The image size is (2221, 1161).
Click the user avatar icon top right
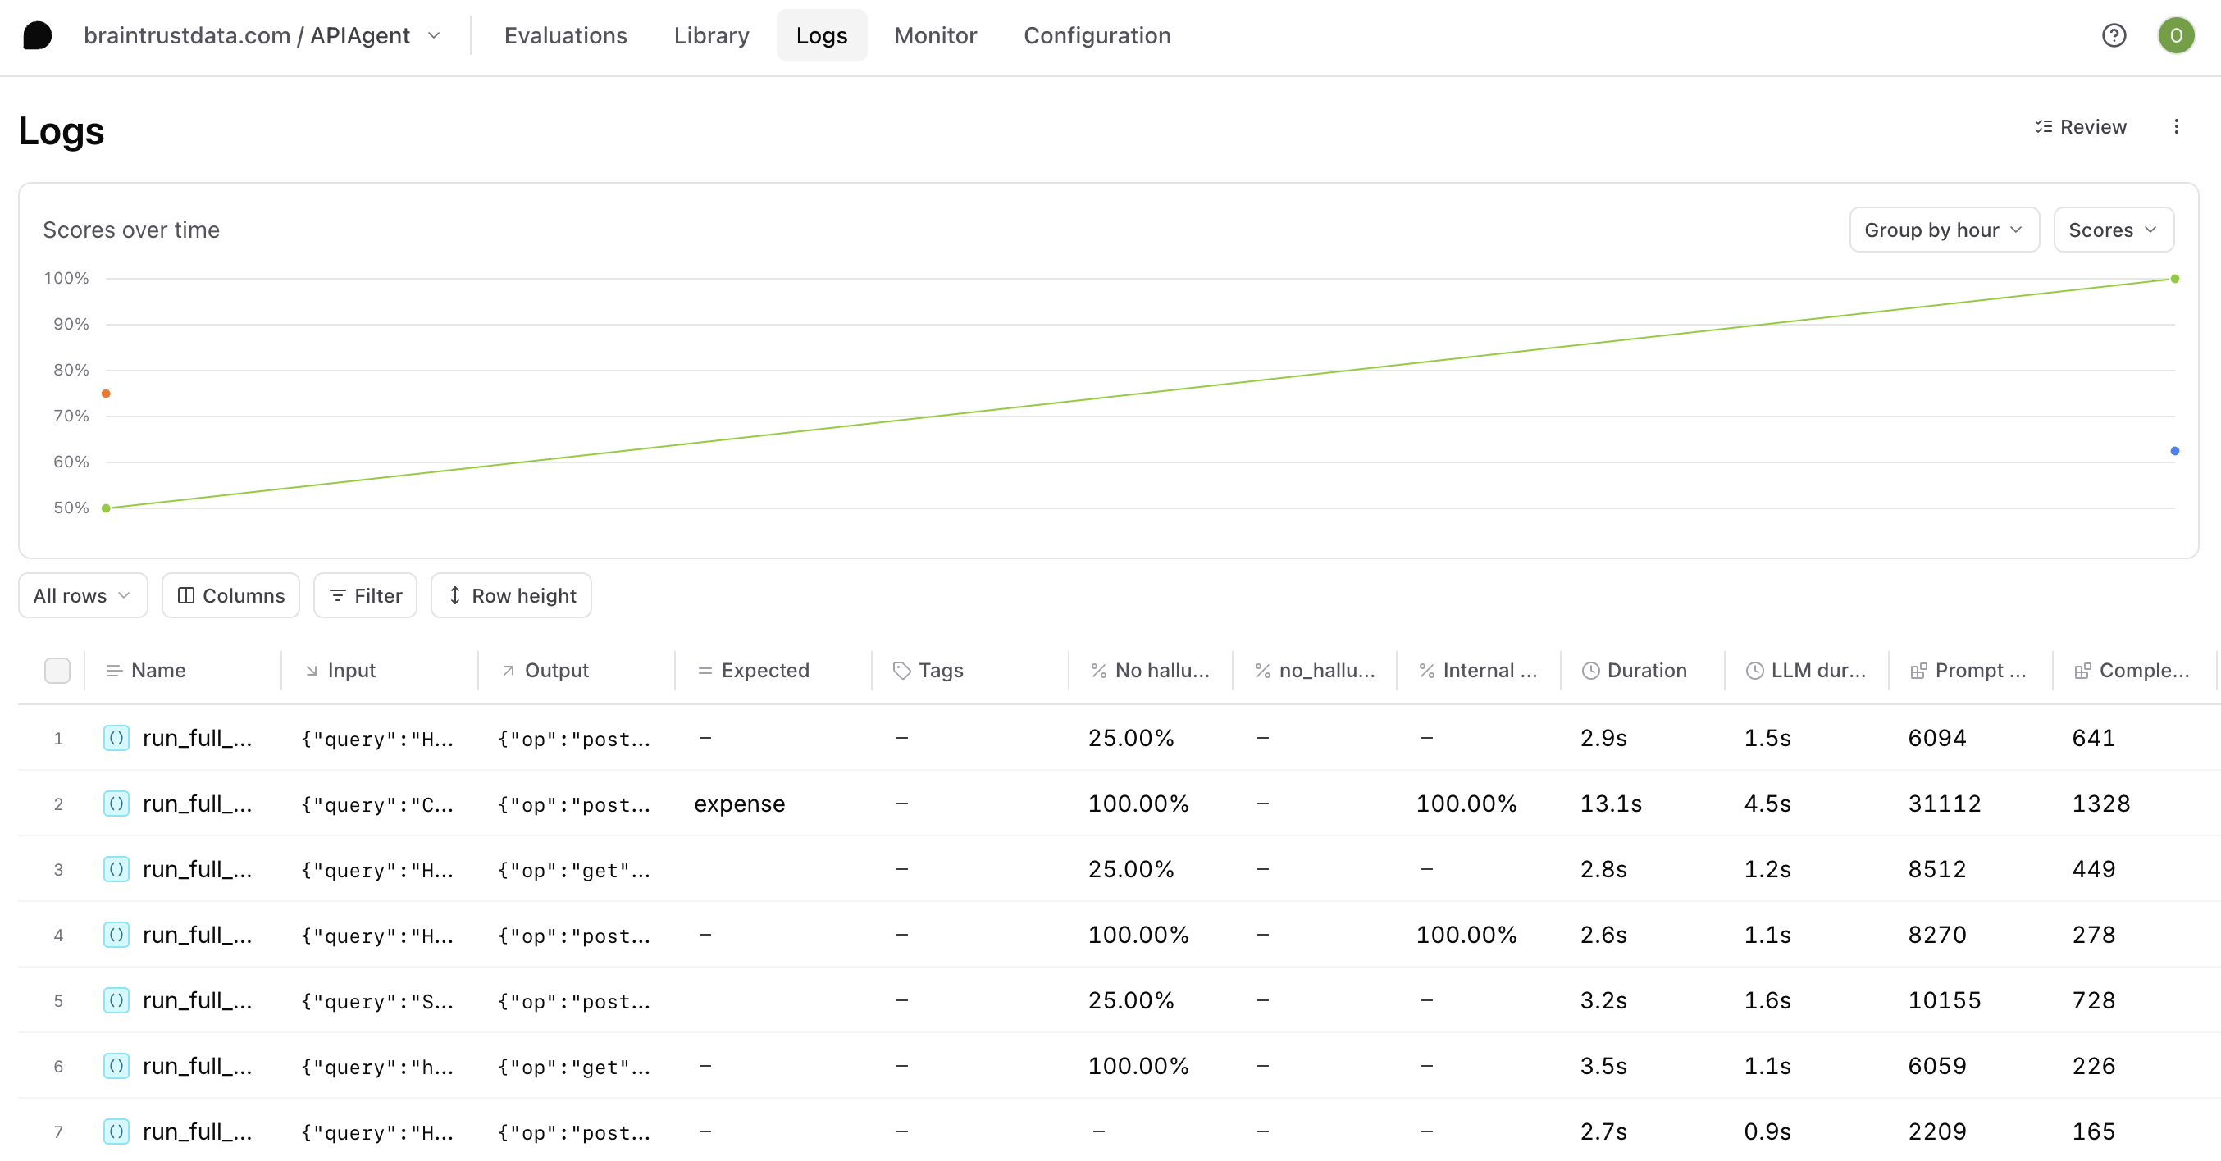pyautogui.click(x=2176, y=35)
